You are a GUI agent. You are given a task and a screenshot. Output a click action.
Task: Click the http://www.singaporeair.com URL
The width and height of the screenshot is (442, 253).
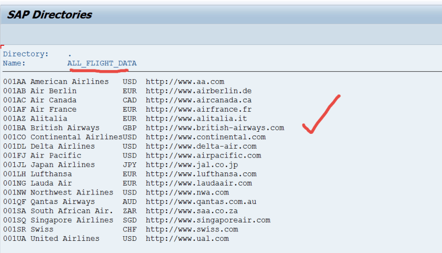(208, 220)
